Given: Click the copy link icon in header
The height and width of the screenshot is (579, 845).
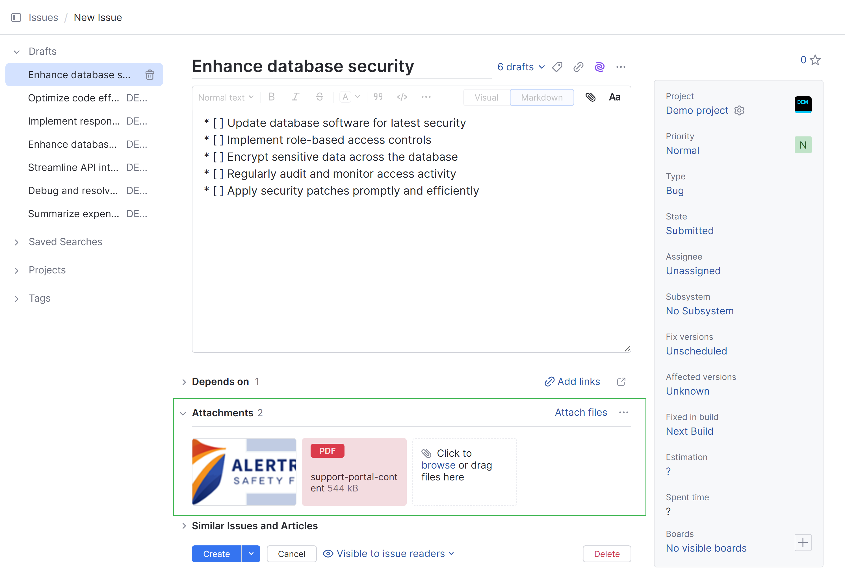Looking at the screenshot, I should tap(578, 67).
